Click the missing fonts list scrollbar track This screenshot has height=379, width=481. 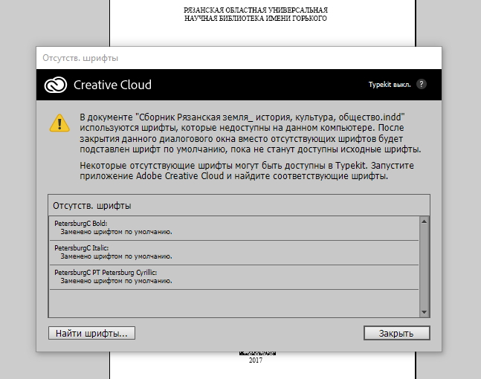424,267
